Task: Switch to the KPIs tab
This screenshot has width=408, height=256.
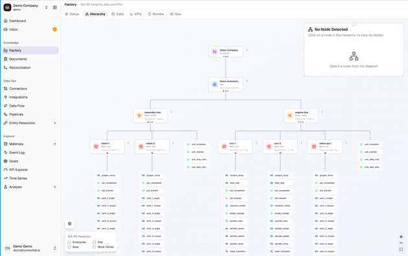Action: point(136,14)
